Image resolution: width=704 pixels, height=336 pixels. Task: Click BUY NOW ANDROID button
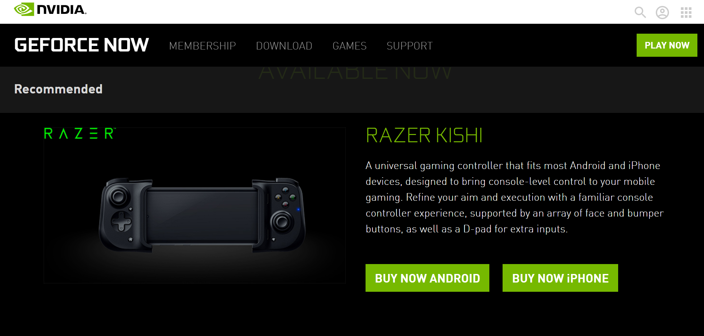click(x=427, y=278)
